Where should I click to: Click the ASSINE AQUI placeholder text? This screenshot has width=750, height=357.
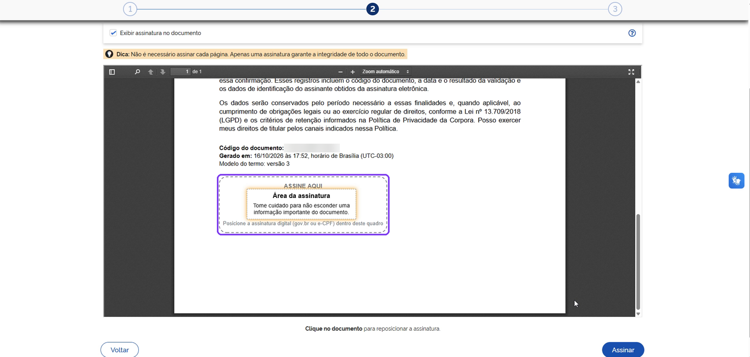coord(303,186)
